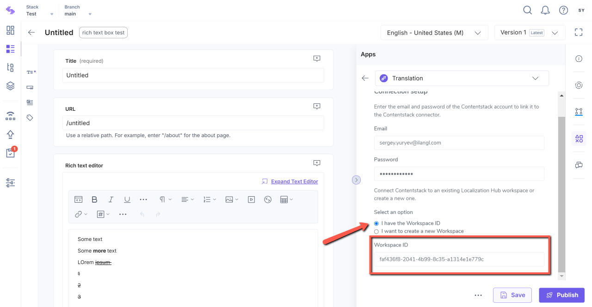Open the English - United States language dropdown

[434, 33]
